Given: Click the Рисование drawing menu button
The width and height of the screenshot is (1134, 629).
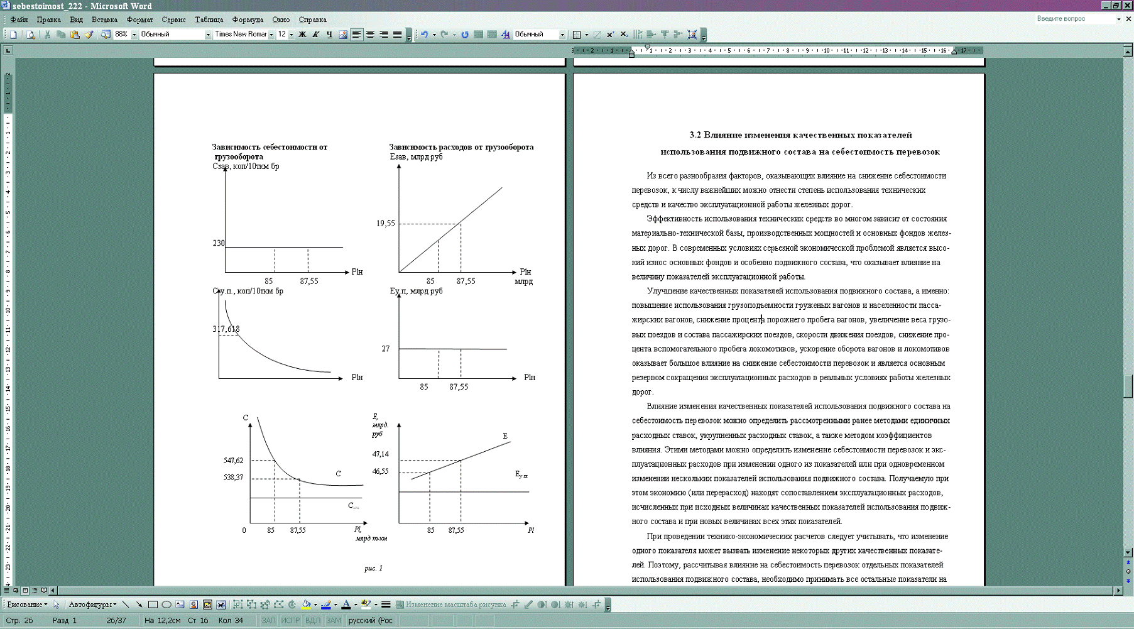Looking at the screenshot, I should pos(26,604).
